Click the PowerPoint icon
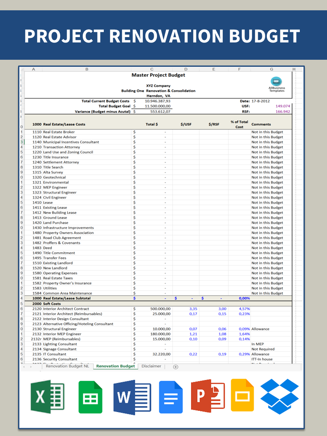Image resolution: width=327 pixels, height=436 pixels. [208, 396]
